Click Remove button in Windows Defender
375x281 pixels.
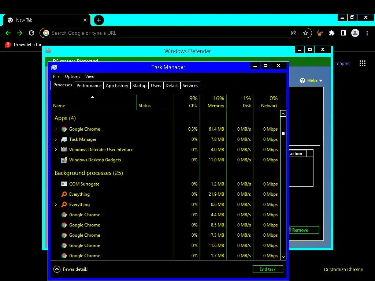pyautogui.click(x=304, y=230)
